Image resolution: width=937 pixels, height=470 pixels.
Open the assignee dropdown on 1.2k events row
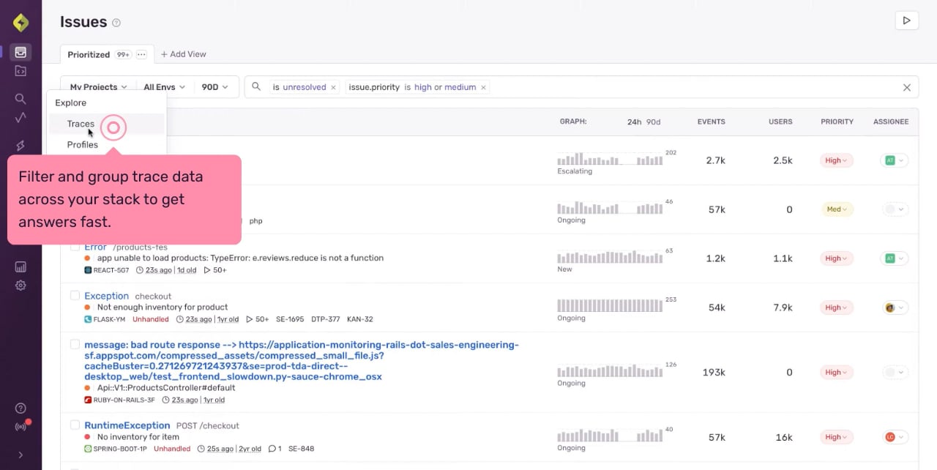[895, 258]
